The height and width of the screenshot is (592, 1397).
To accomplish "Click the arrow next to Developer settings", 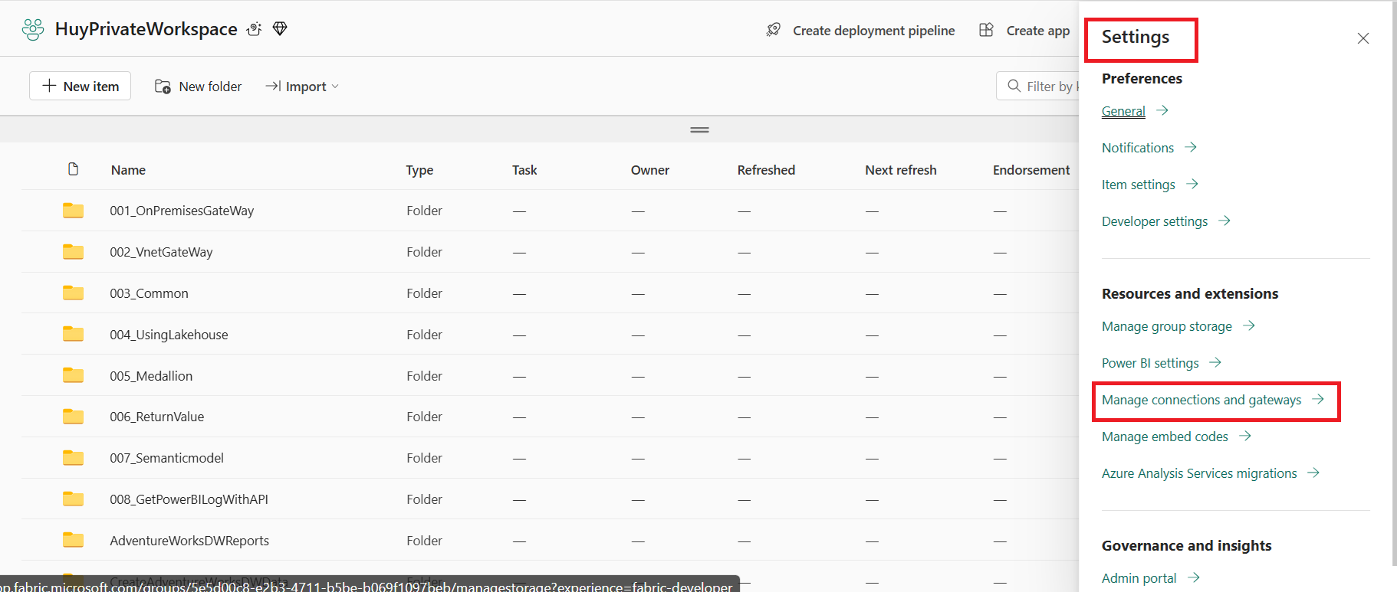I will 1224,221.
